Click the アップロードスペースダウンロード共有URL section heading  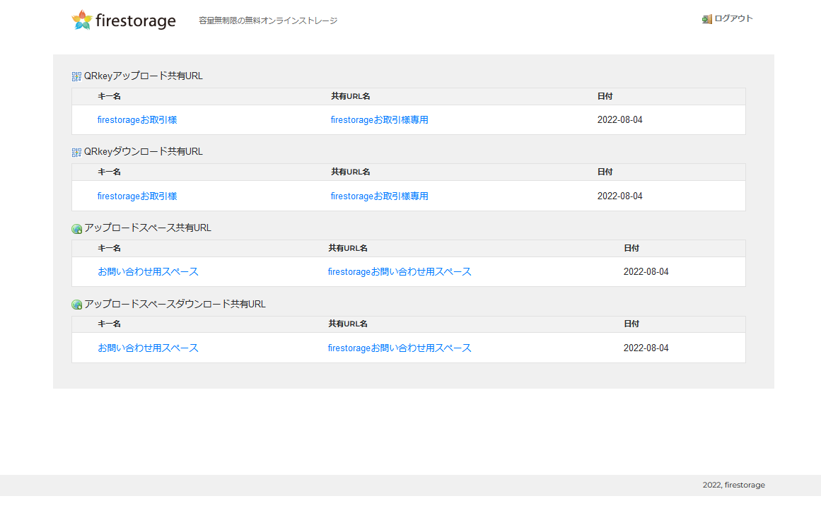pyautogui.click(x=175, y=304)
